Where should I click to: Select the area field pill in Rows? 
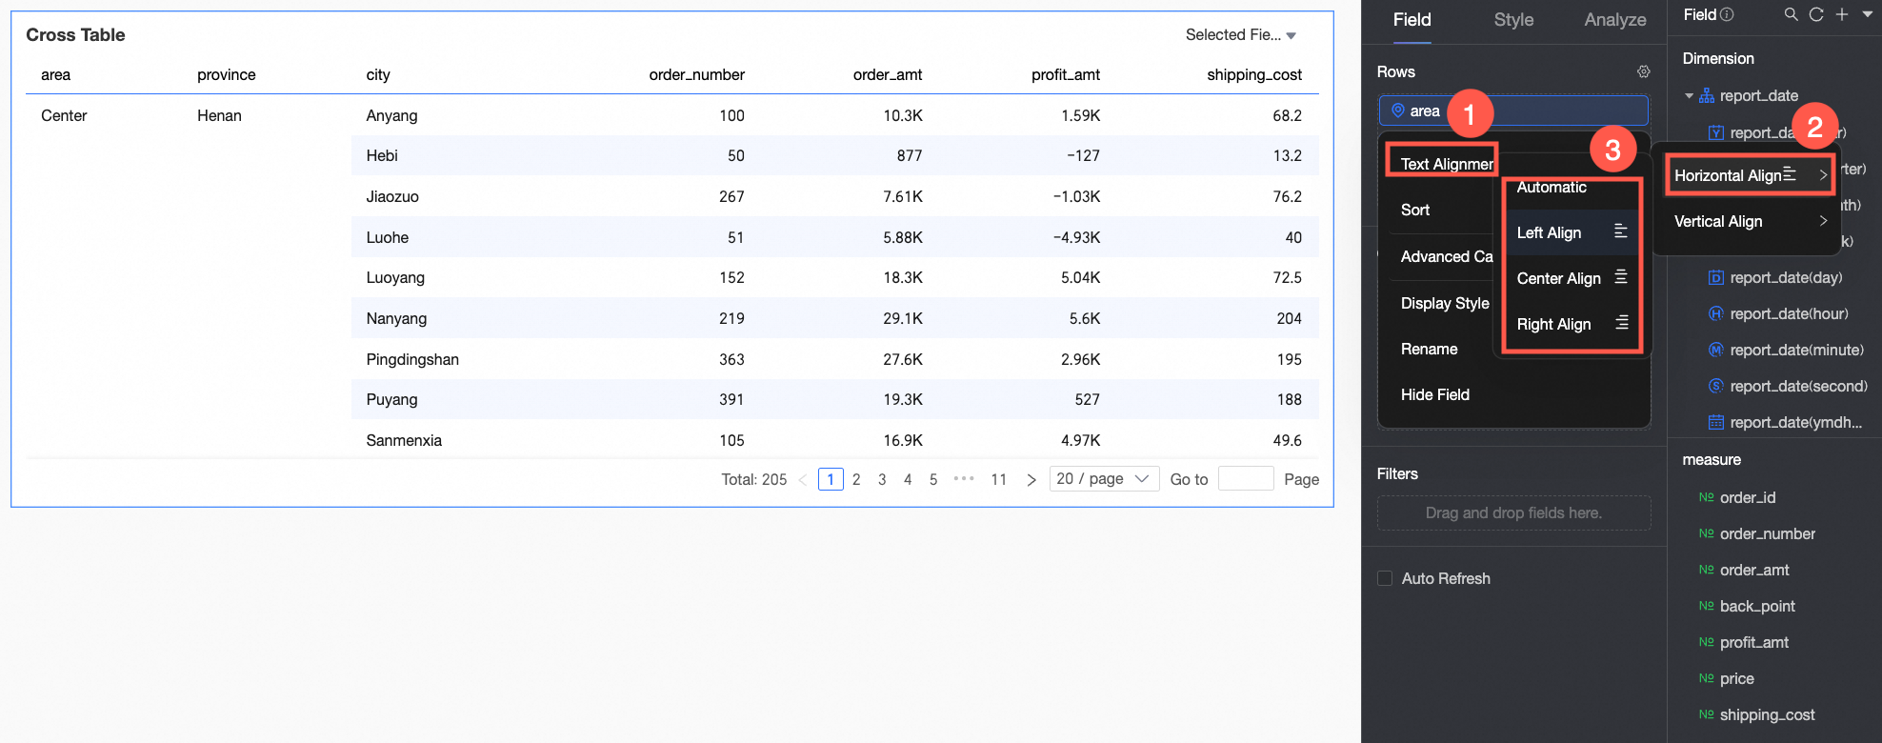pyautogui.click(x=1513, y=110)
